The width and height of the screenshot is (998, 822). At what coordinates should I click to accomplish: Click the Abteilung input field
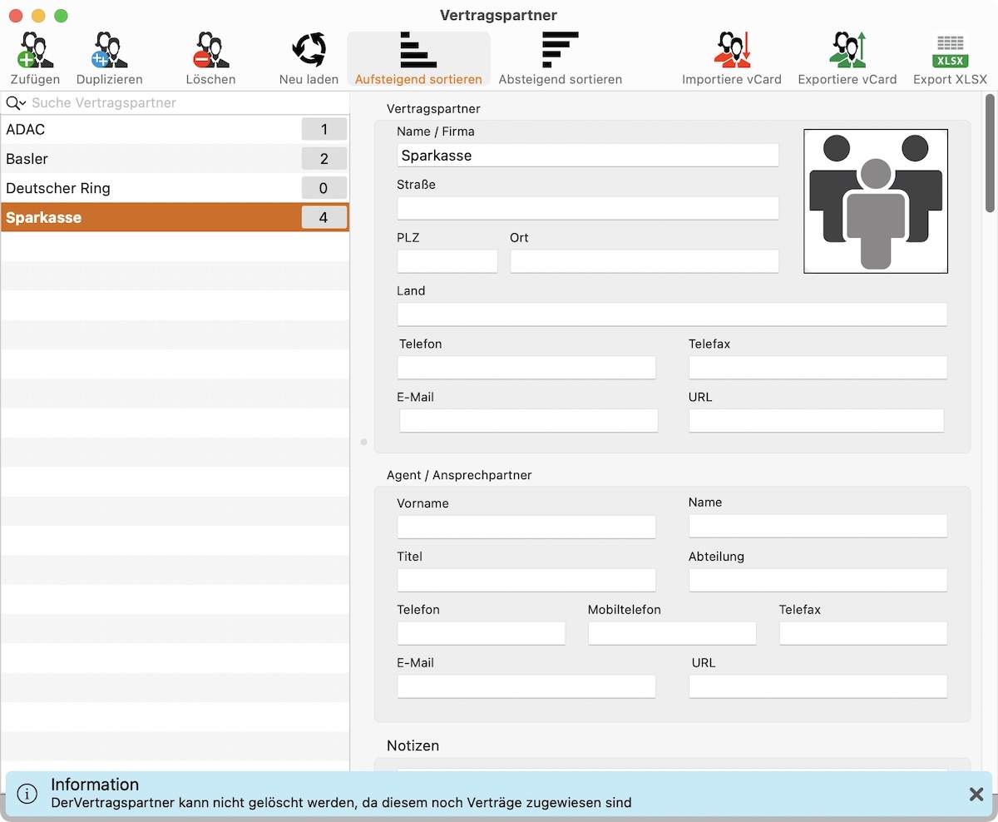pos(818,580)
